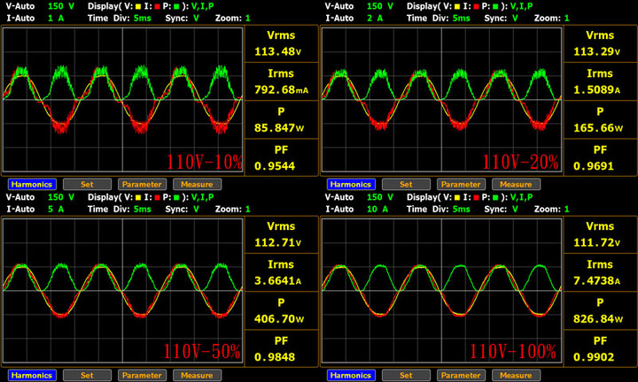The image size is (638, 382).
Task: Open Harmonics in the 110V-10% screen
Action: click(32, 184)
